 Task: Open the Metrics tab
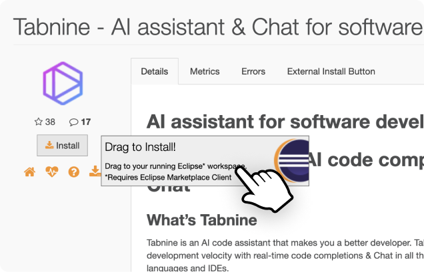click(x=205, y=72)
